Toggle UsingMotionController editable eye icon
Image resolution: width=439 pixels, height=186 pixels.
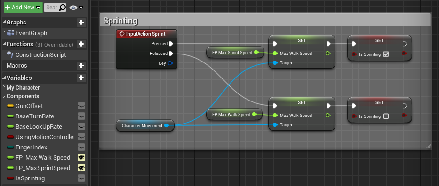tap(81, 137)
